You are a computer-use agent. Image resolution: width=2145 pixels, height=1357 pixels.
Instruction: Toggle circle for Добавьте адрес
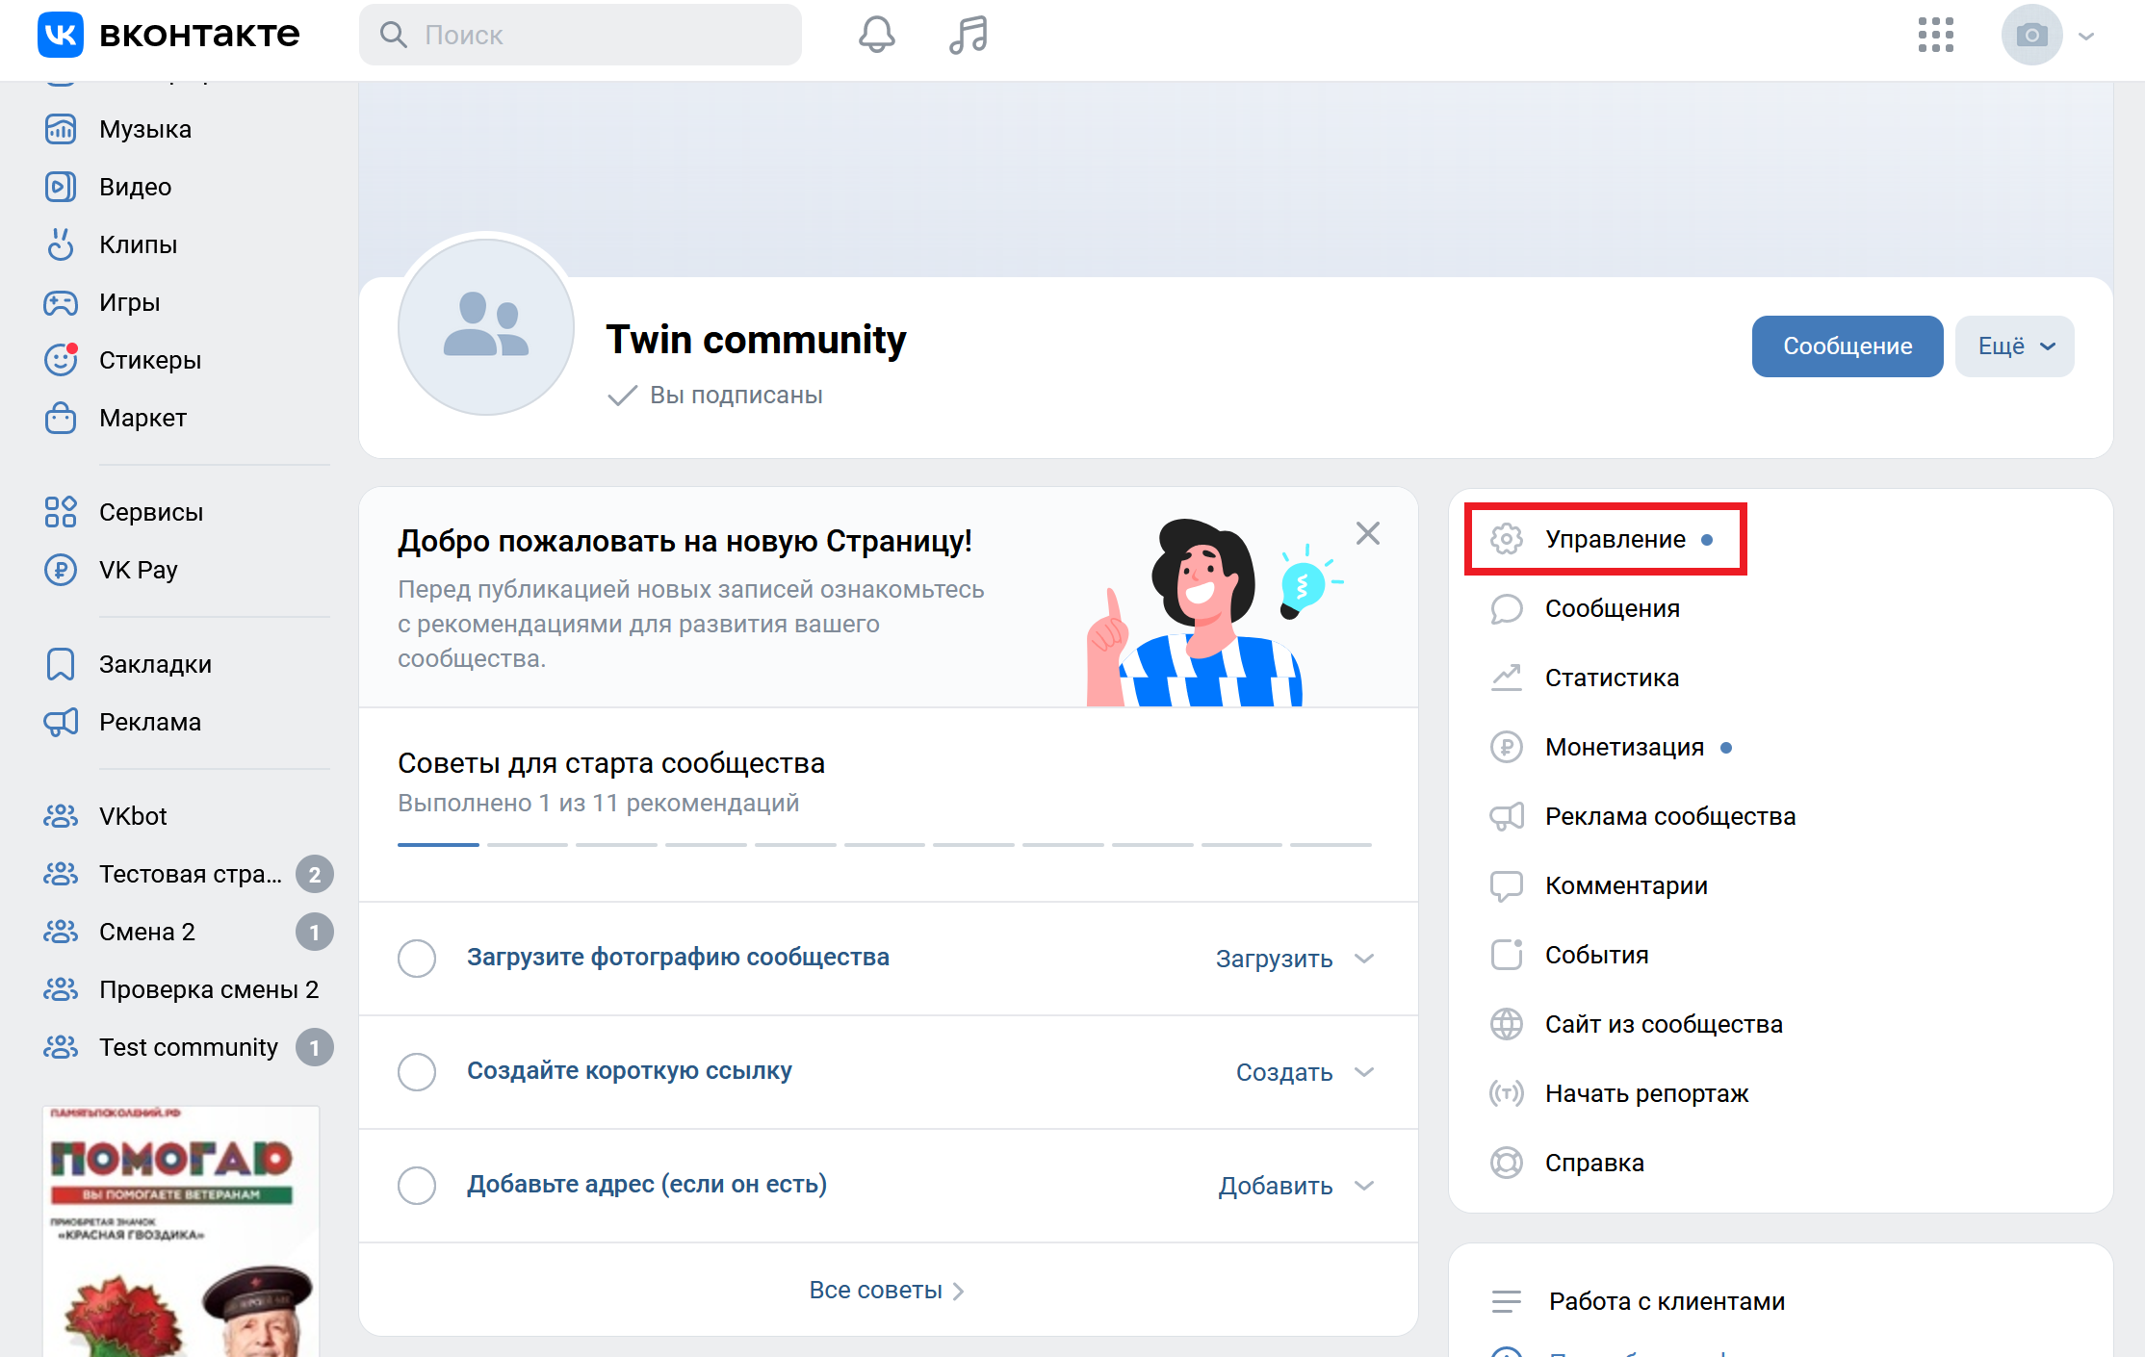417,1186
